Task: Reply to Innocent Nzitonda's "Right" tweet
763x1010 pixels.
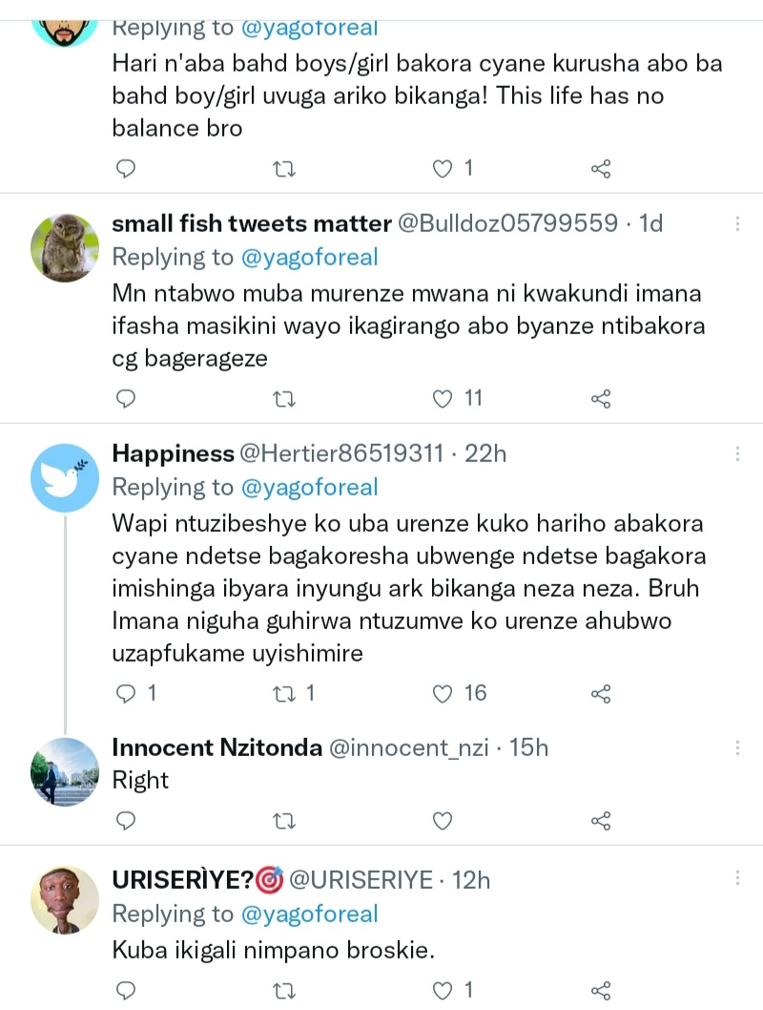Action: coord(126,821)
